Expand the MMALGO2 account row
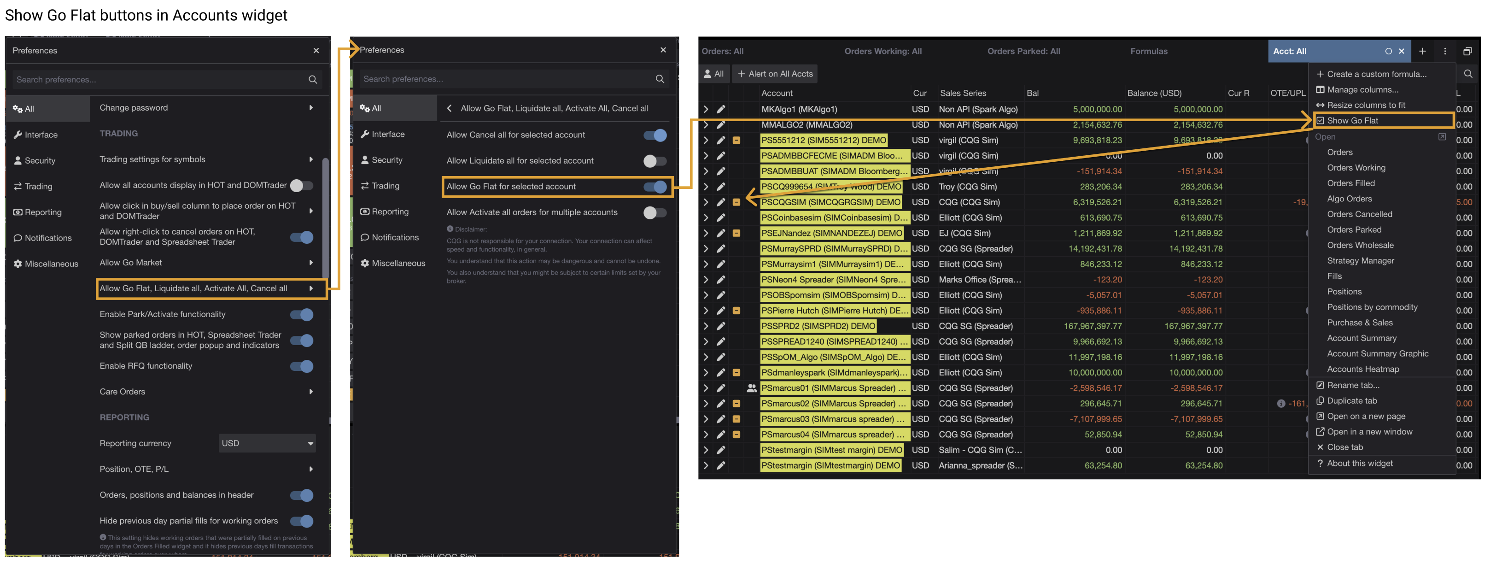Image resolution: width=1490 pixels, height=564 pixels. pyautogui.click(x=706, y=125)
